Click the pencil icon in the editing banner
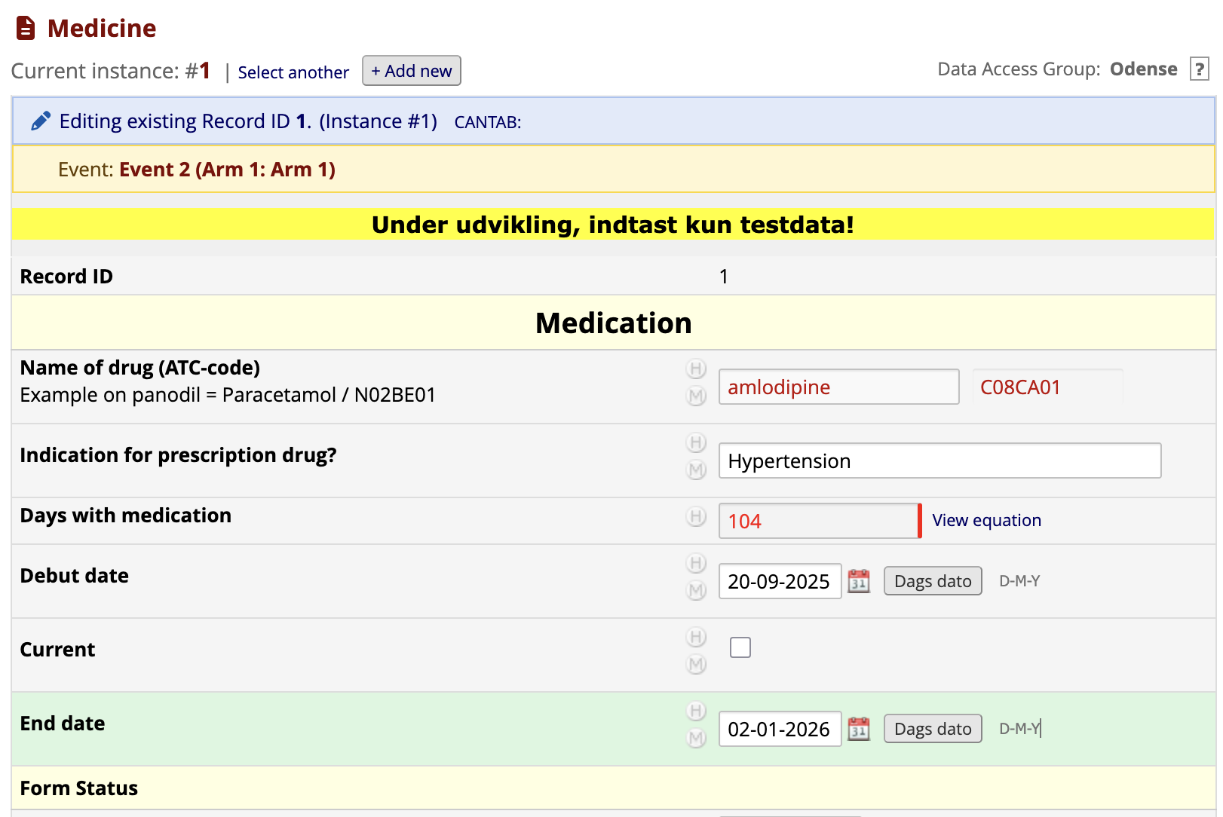The image size is (1223, 817). coord(41,120)
